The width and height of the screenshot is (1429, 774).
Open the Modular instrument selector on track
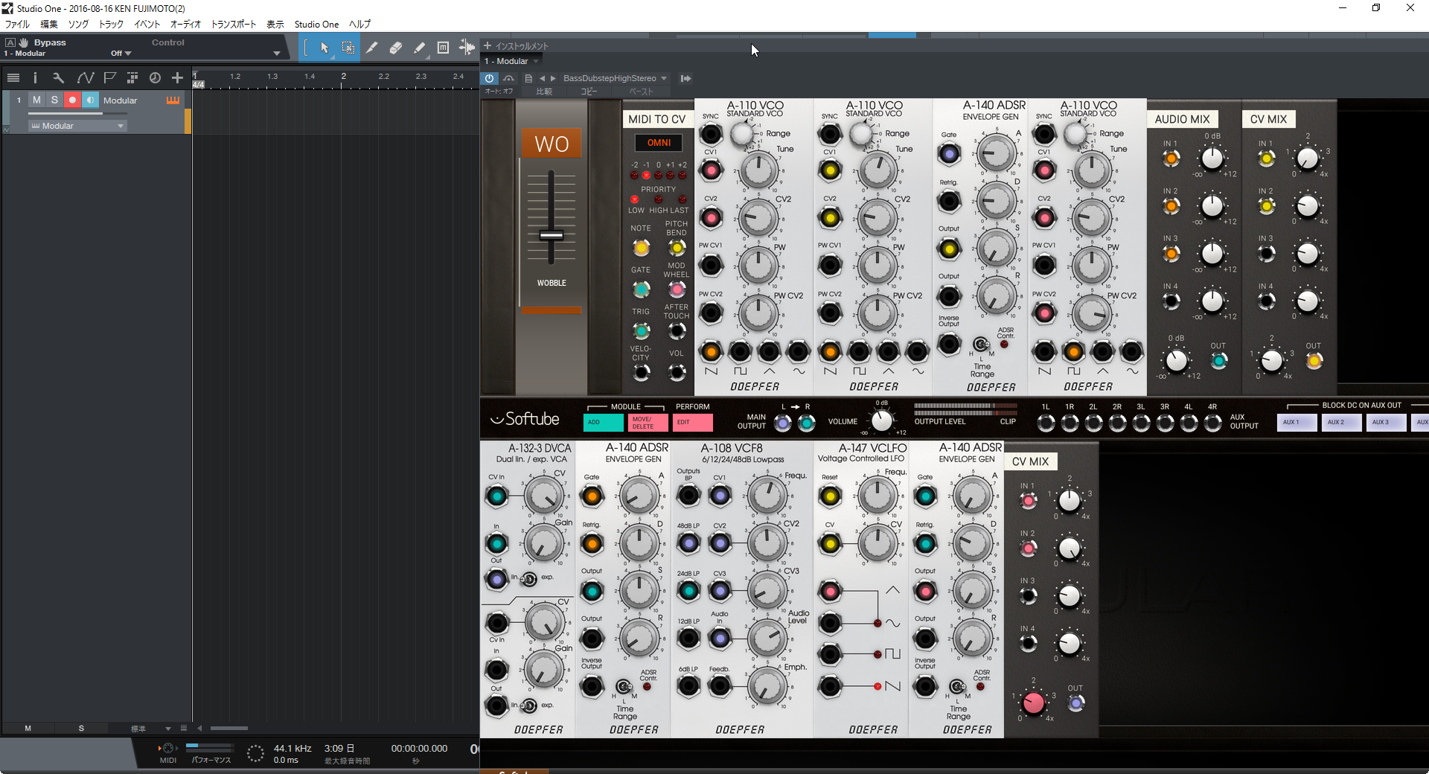(x=77, y=126)
